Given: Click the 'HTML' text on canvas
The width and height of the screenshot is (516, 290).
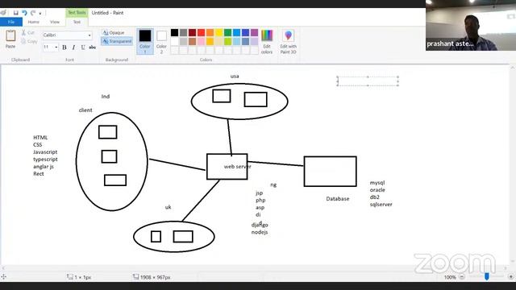Looking at the screenshot, I should tap(40, 138).
